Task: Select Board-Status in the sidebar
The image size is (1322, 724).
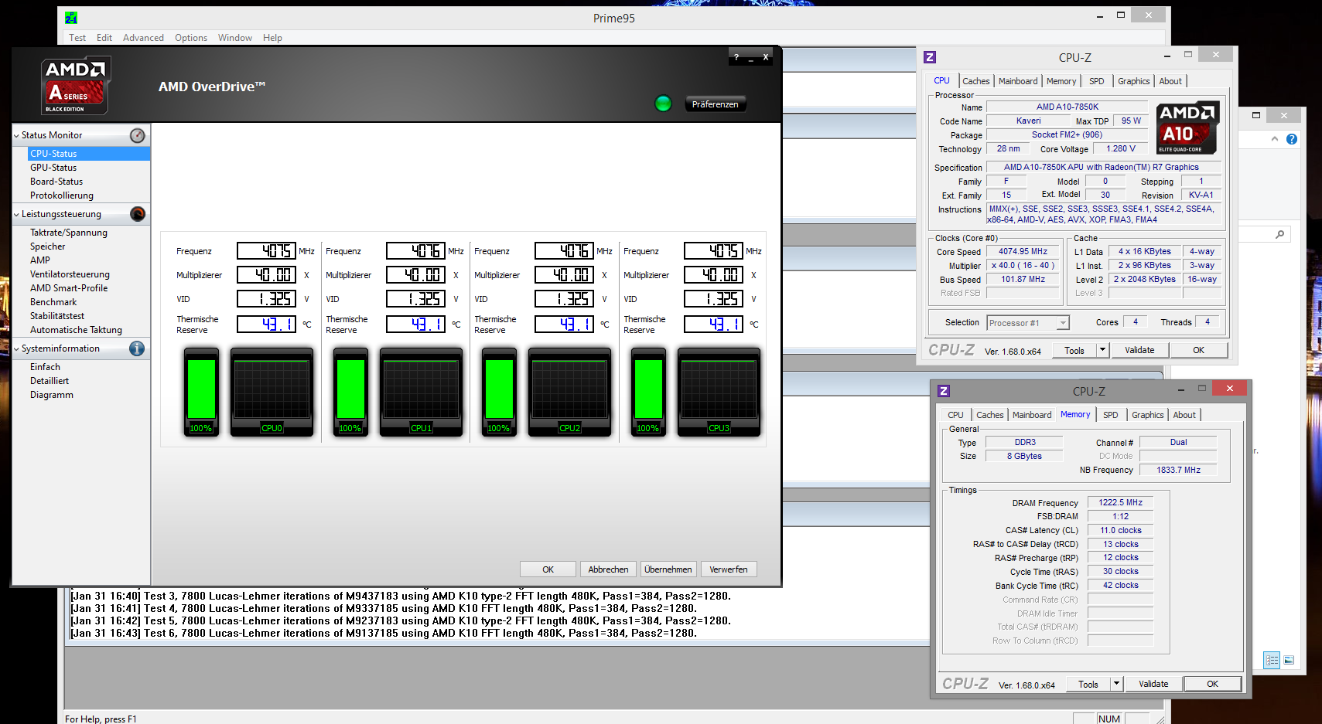Action: pos(56,182)
